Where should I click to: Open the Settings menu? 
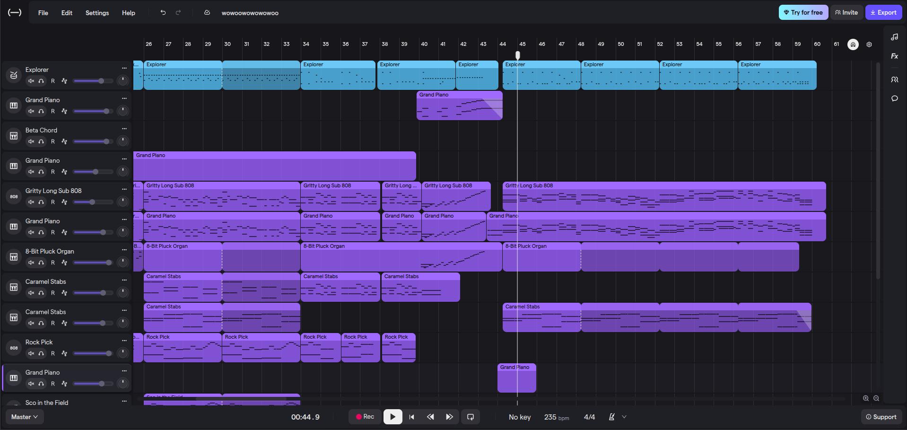click(x=97, y=13)
